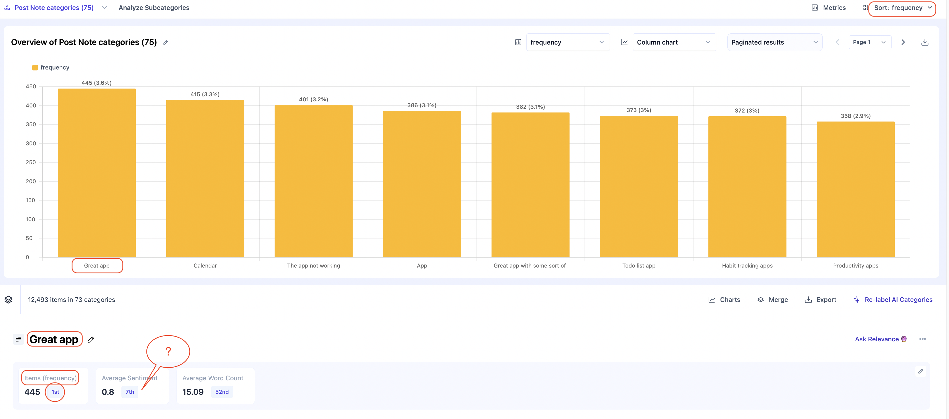The height and width of the screenshot is (419, 949).
Task: Open the Sort: frequency dropdown
Action: click(902, 8)
